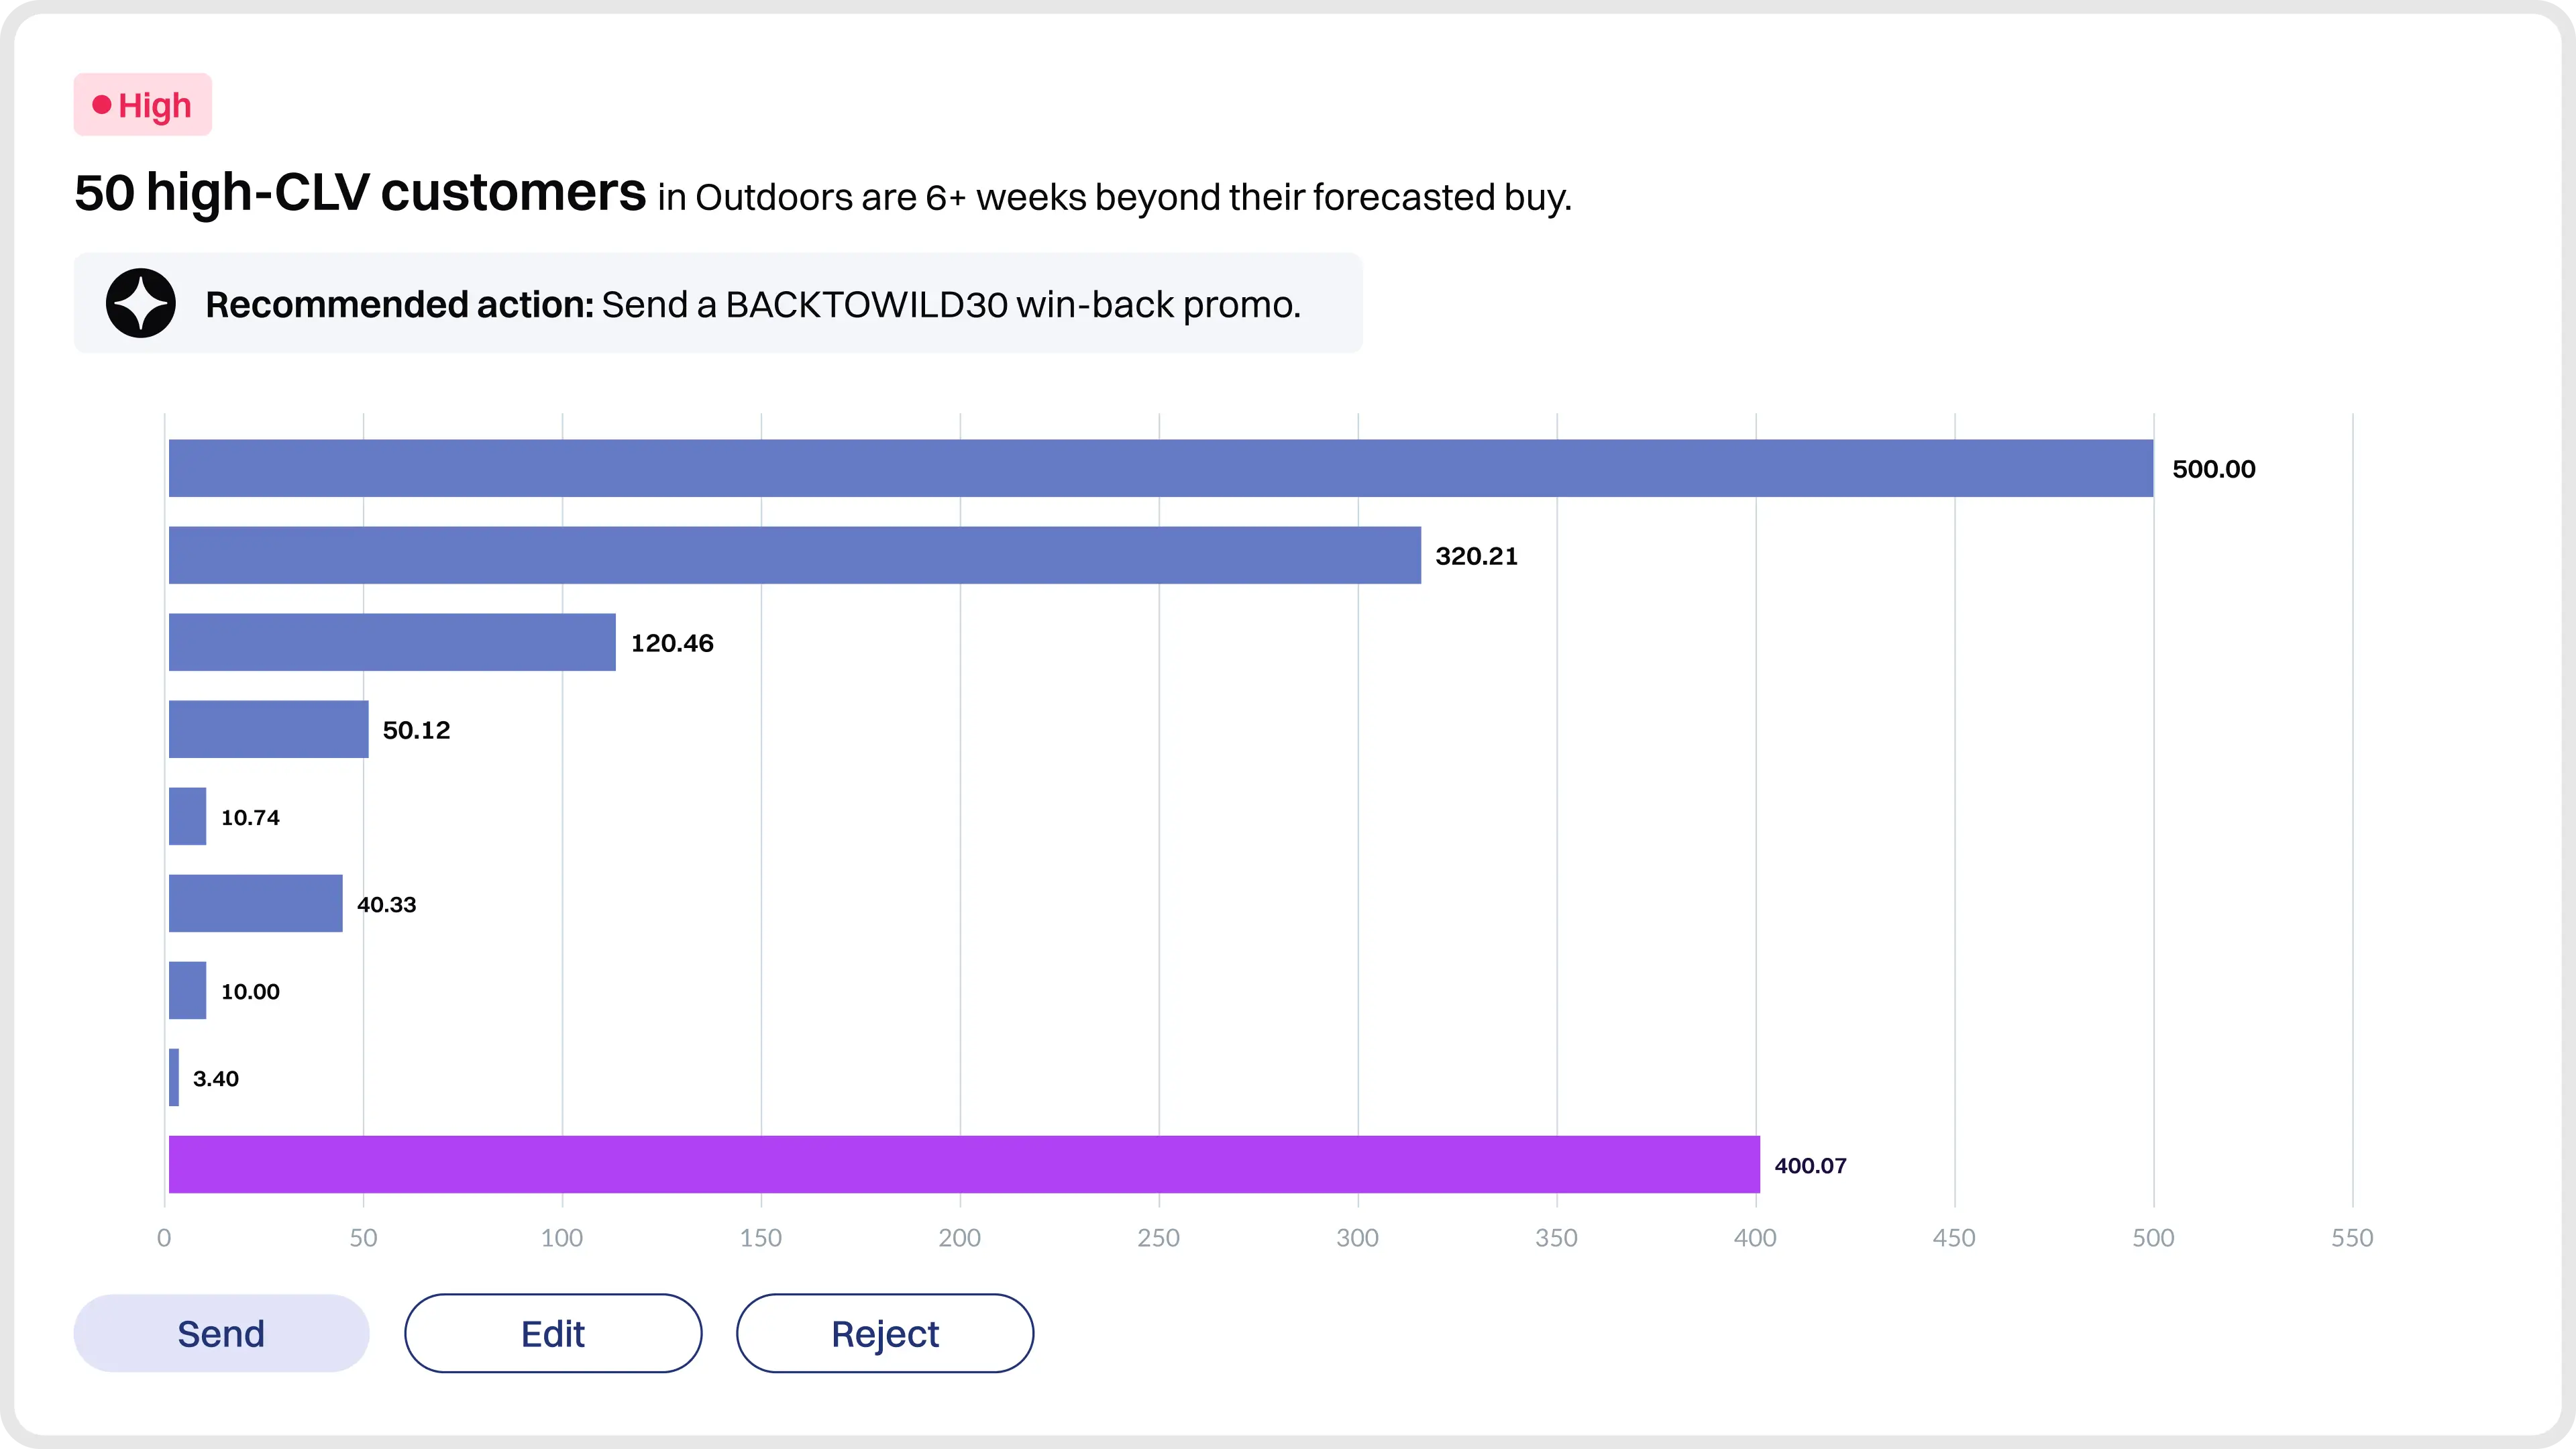
Task: Click the Send button
Action: click(x=221, y=1333)
